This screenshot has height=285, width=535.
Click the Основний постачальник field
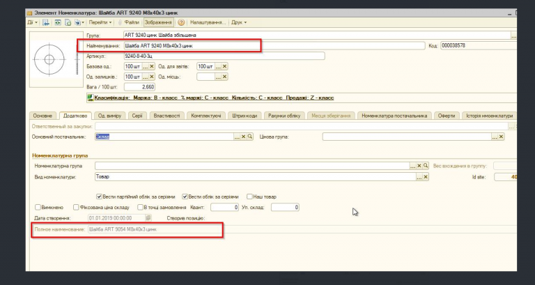pos(164,137)
